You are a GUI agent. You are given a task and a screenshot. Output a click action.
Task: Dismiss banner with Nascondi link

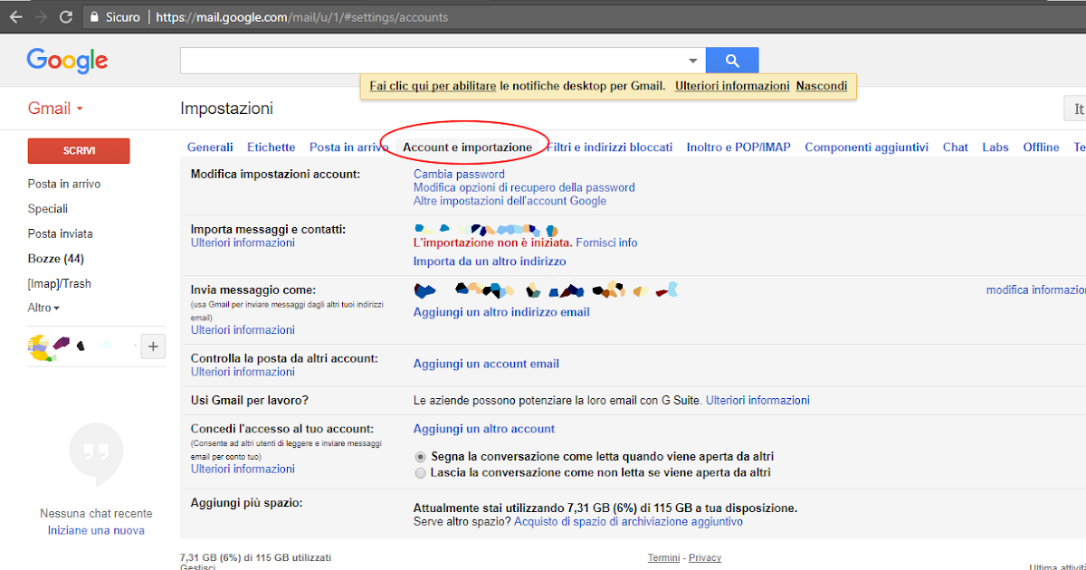[x=822, y=86]
